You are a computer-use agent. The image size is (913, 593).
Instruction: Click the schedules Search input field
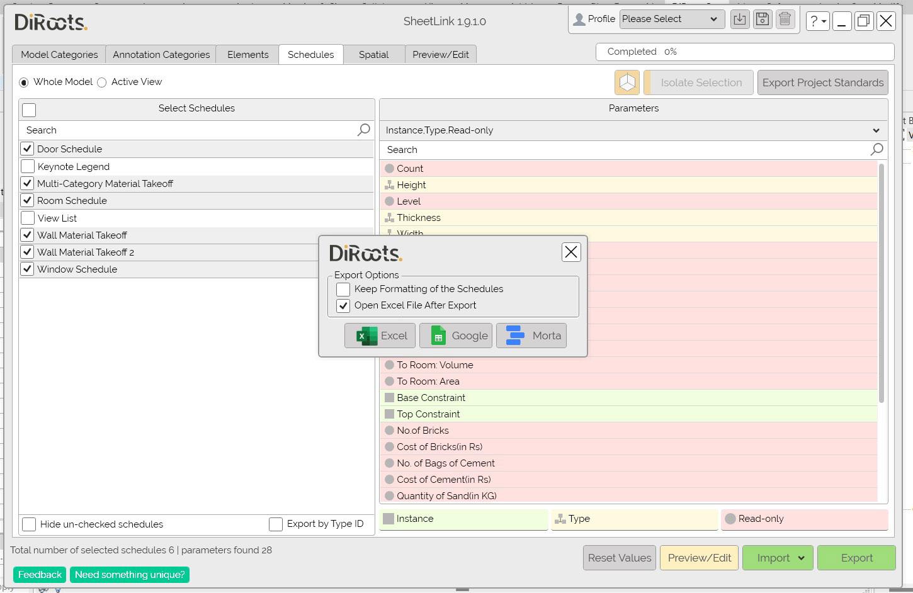(x=189, y=130)
